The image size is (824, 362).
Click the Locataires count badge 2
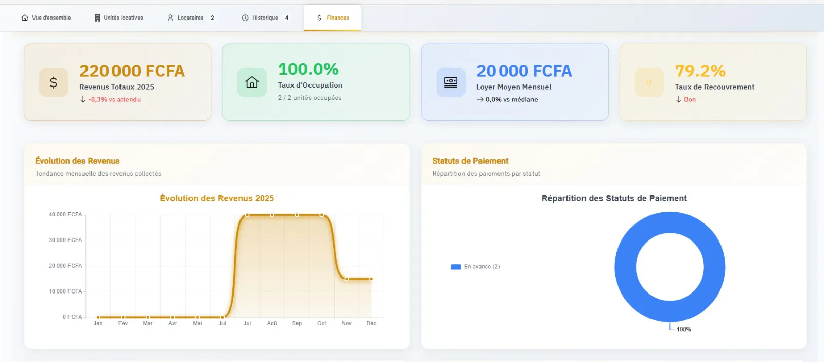(212, 18)
